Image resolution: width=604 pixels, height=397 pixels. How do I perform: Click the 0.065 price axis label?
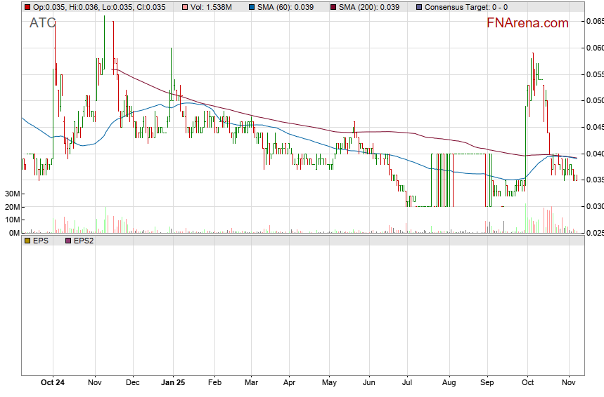point(594,22)
